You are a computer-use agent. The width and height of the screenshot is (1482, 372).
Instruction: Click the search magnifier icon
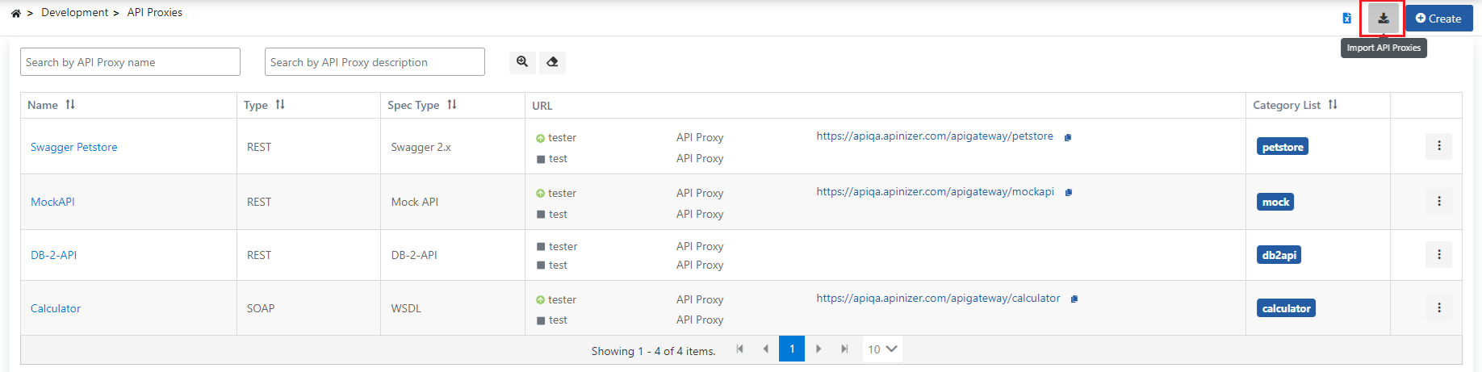pos(522,62)
